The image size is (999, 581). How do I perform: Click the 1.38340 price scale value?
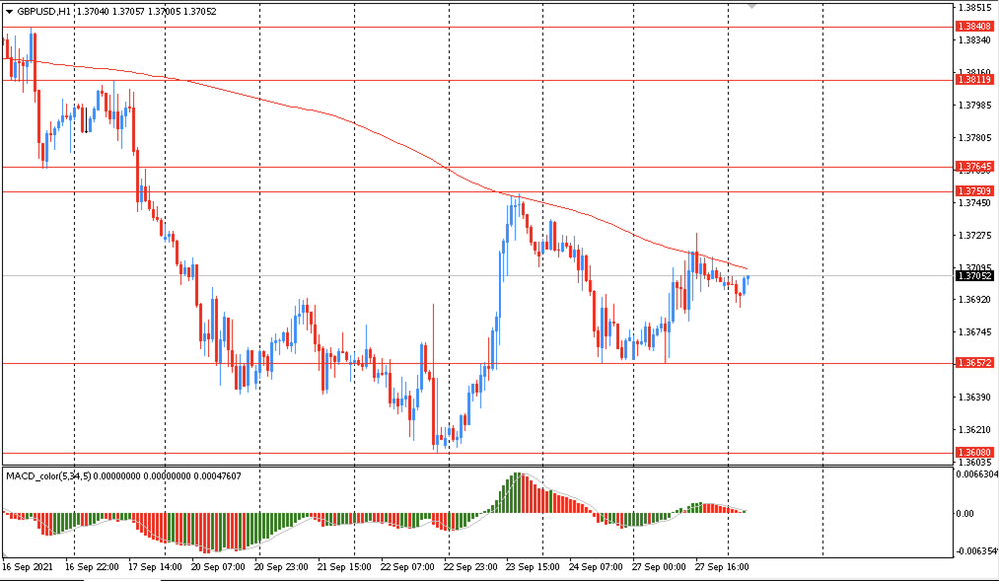(x=975, y=40)
